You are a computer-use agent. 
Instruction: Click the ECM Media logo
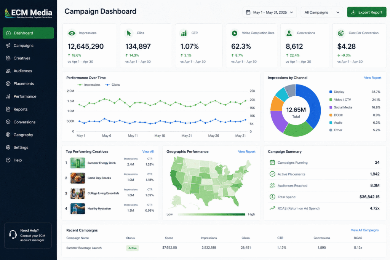pyautogui.click(x=28, y=13)
